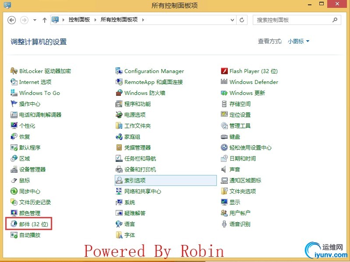This screenshot has width=350, height=262.
Task: Select 控制面板 in the breadcrumb path
Action: [79, 20]
